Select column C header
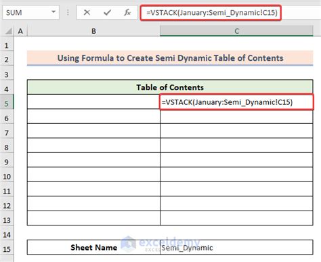Viewport: 321px width, 262px height. [x=236, y=31]
